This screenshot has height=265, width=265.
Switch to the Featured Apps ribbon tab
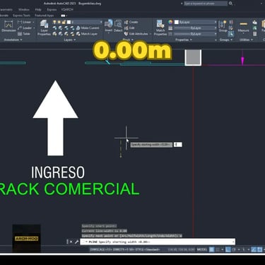click(44, 16)
